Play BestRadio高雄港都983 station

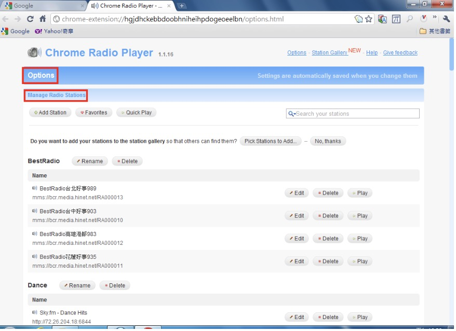(360, 239)
